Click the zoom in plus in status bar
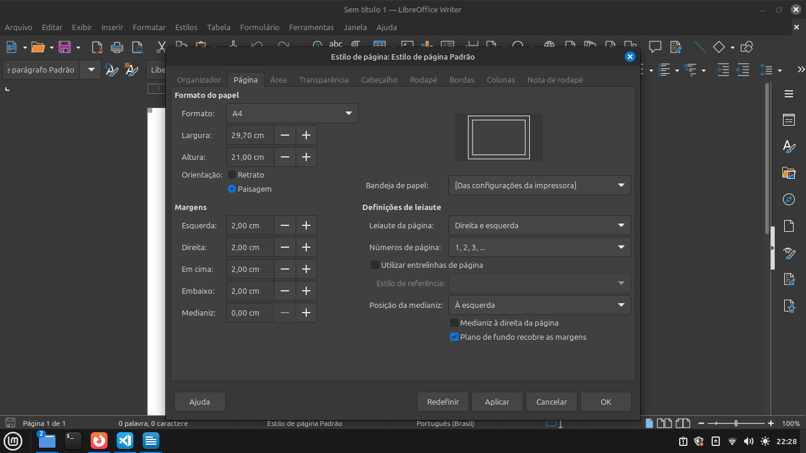Screen dimensions: 806x453 [771, 424]
